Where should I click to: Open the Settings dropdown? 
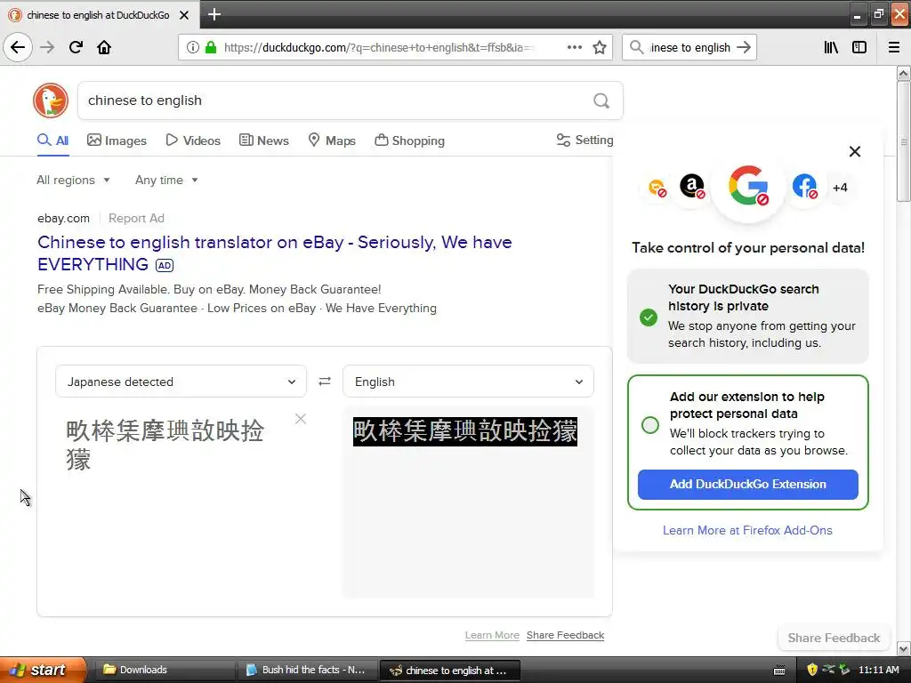pyautogui.click(x=585, y=140)
